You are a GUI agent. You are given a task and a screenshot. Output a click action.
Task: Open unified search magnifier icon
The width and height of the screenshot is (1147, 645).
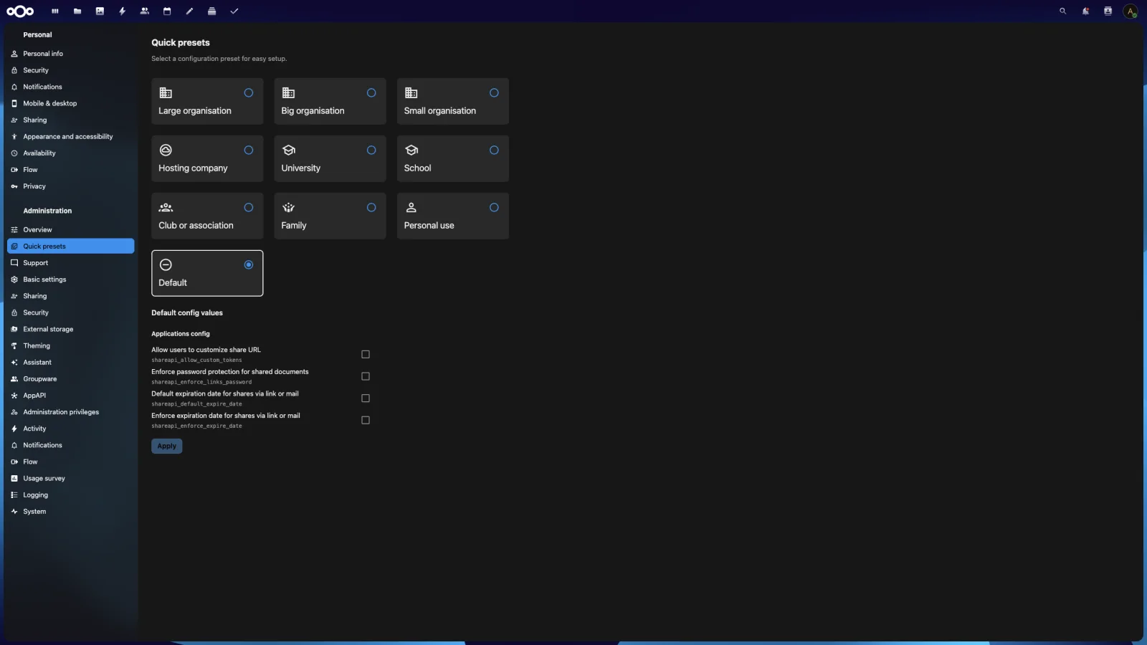point(1063,11)
